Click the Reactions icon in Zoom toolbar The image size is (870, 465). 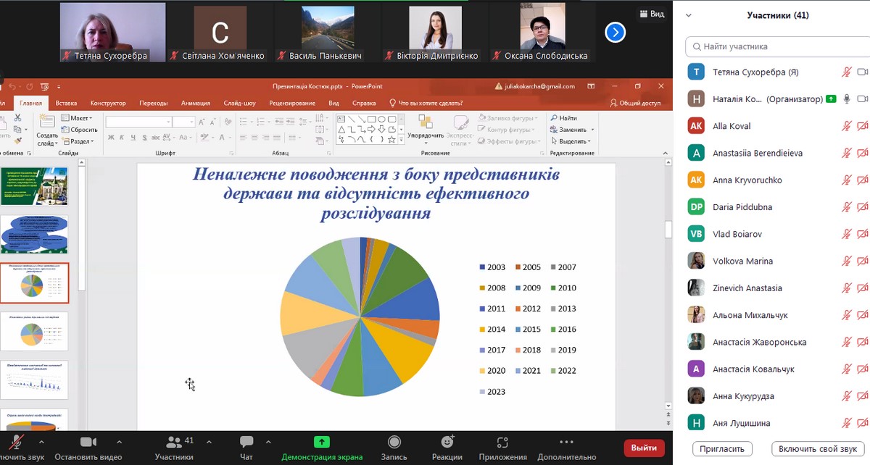coord(447,443)
